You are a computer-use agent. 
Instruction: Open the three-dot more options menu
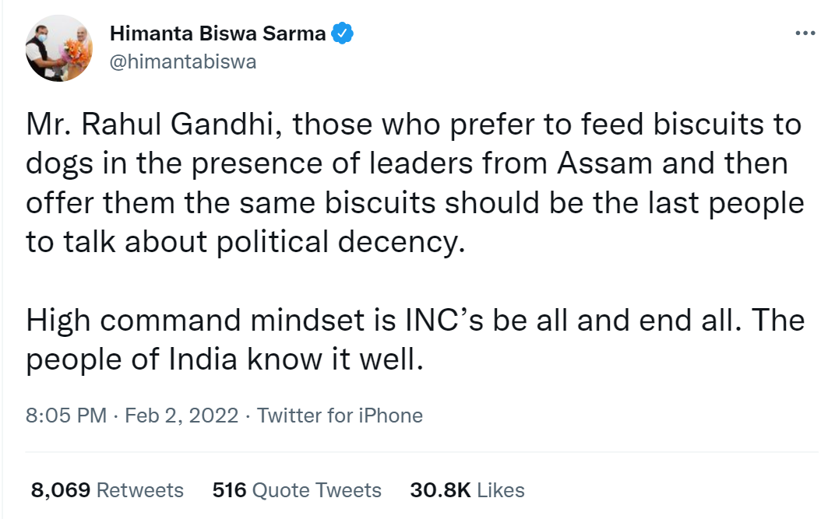pyautogui.click(x=805, y=33)
